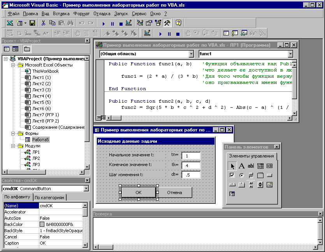Click the OK button on the form
The width and height of the screenshot is (325, 252).
[x=139, y=192]
